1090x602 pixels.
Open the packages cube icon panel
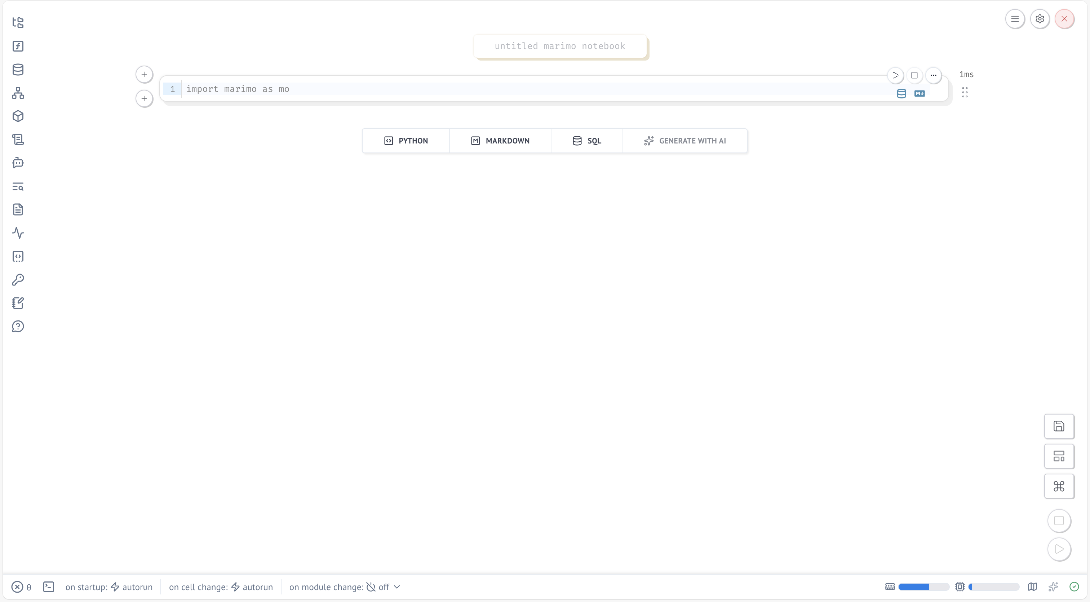click(18, 116)
